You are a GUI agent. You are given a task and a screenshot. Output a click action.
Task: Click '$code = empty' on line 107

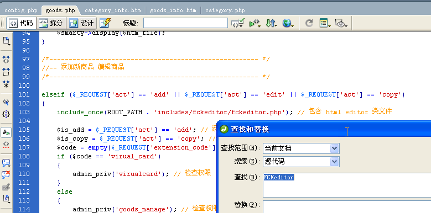point(82,147)
